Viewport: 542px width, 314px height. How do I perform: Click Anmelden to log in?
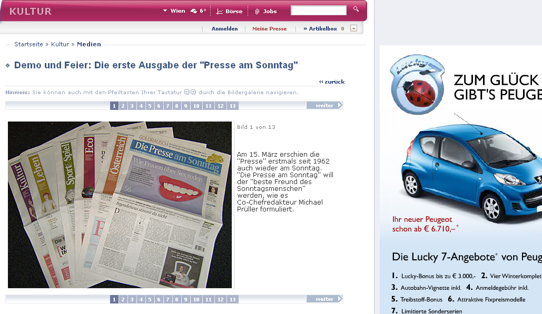pyautogui.click(x=225, y=28)
